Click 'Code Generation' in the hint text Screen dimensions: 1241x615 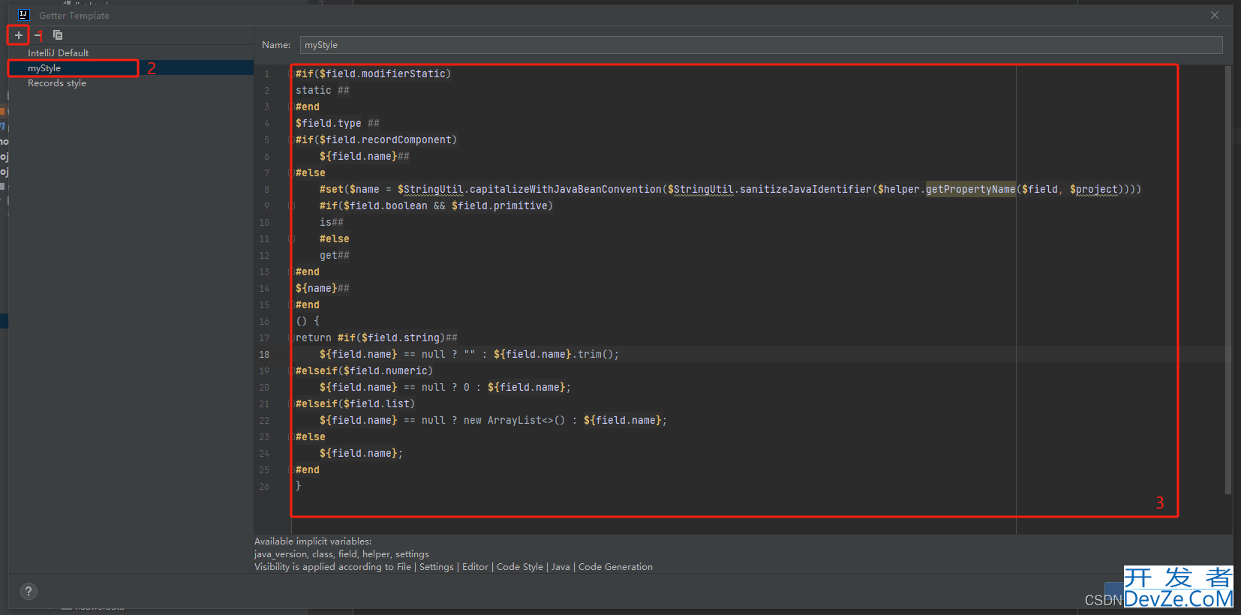click(615, 567)
